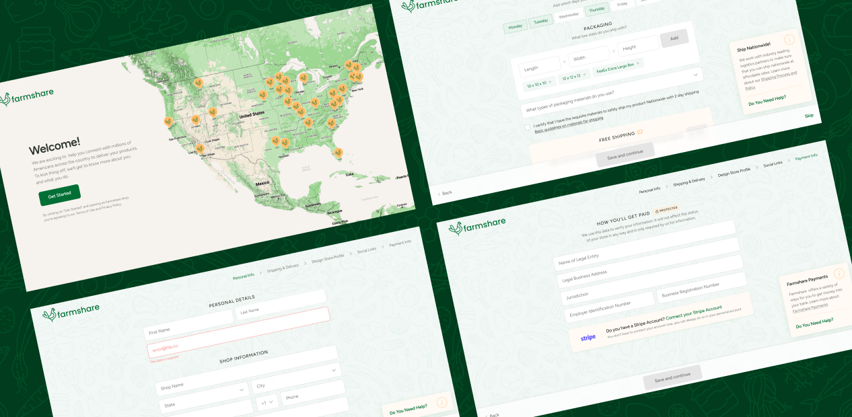Toggle the Tuesday shipping day
The height and width of the screenshot is (417, 852).
click(541, 21)
